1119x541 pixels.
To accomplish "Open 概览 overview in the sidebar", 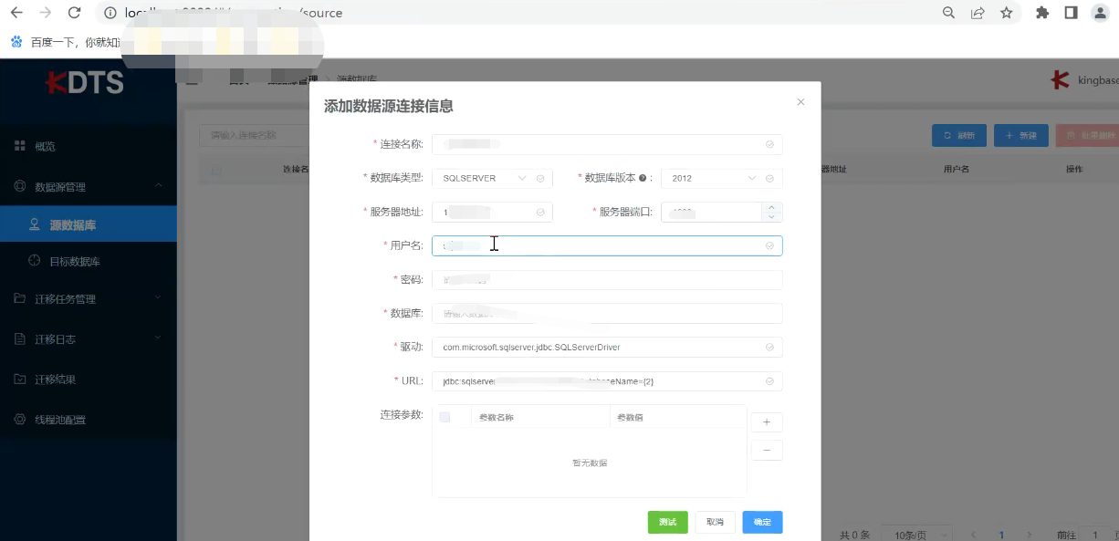I will tap(89, 146).
